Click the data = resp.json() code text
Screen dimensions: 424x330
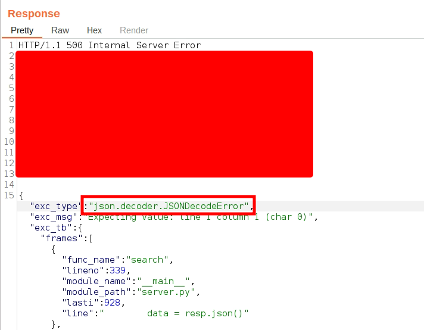click(195, 313)
